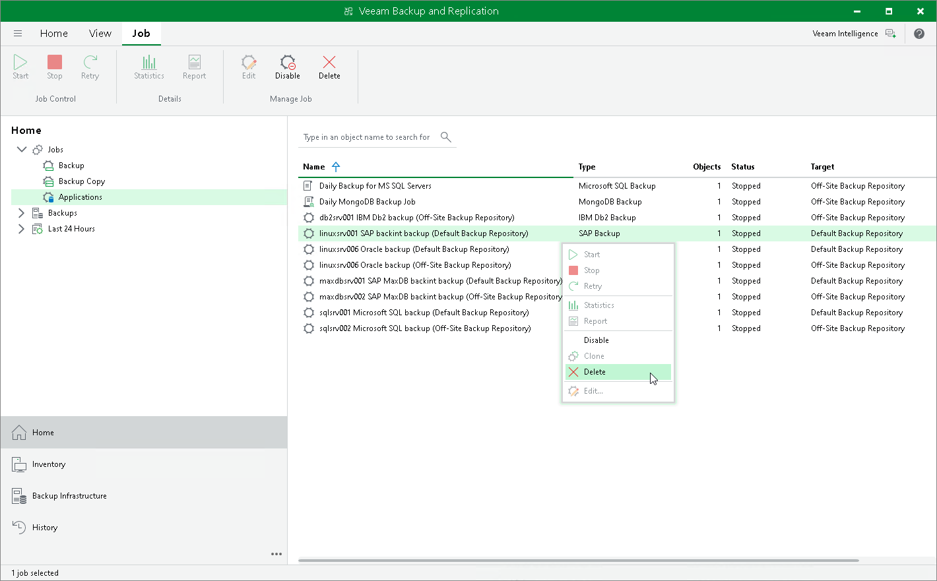Select linuxsrv006 Oracle backup Off-Site Repository job
937x581 pixels.
[415, 265]
